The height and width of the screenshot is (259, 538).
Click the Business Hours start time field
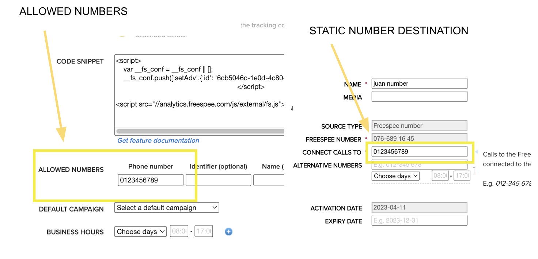click(x=179, y=232)
